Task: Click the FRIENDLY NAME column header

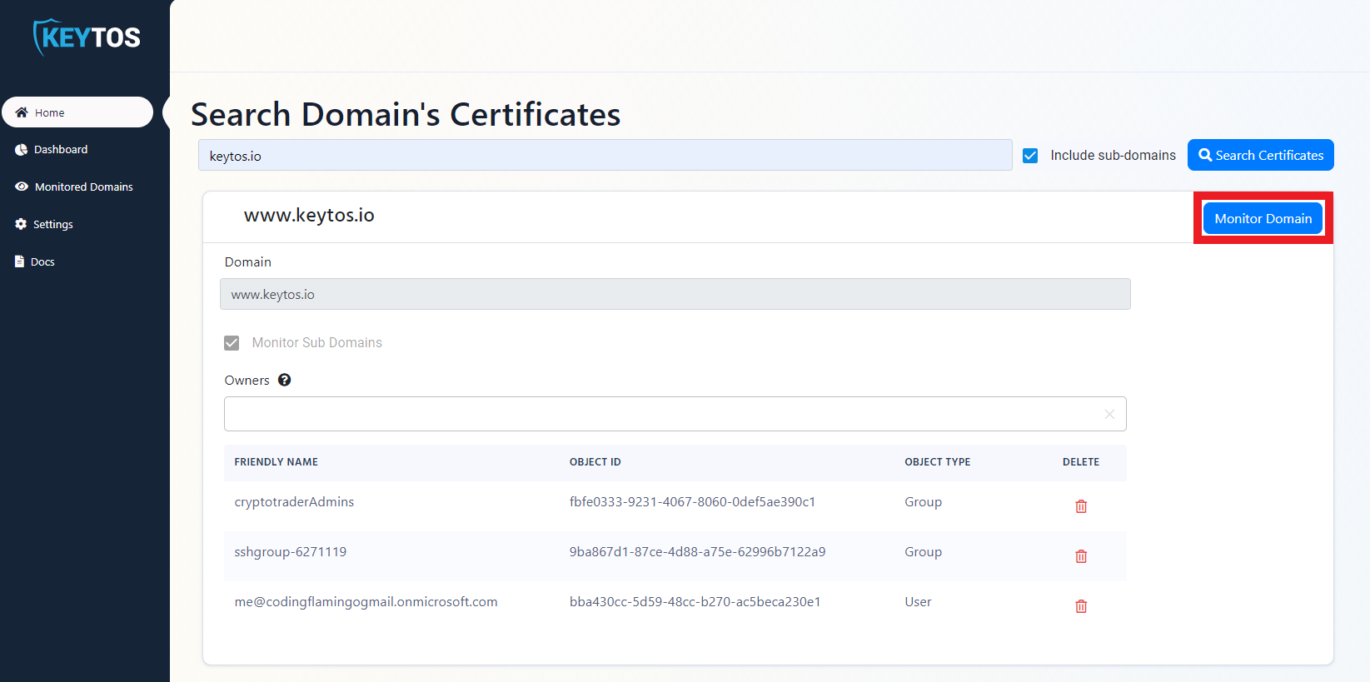Action: [x=276, y=462]
